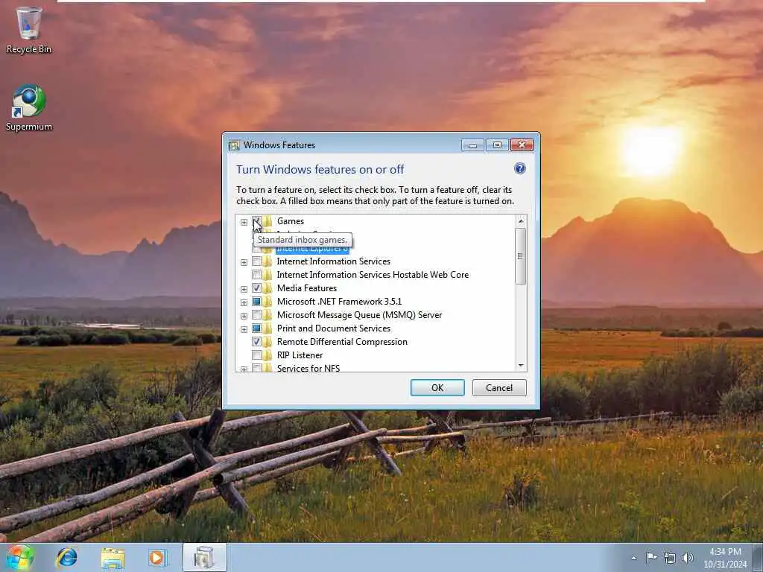
Task: Click the Internet Information Services folder icon
Action: coord(267,261)
